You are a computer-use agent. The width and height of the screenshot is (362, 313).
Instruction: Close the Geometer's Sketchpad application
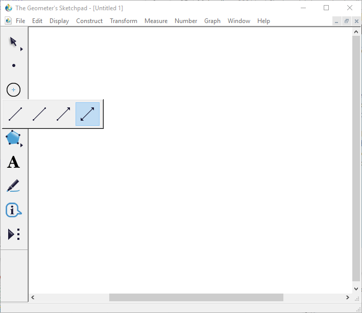point(350,8)
